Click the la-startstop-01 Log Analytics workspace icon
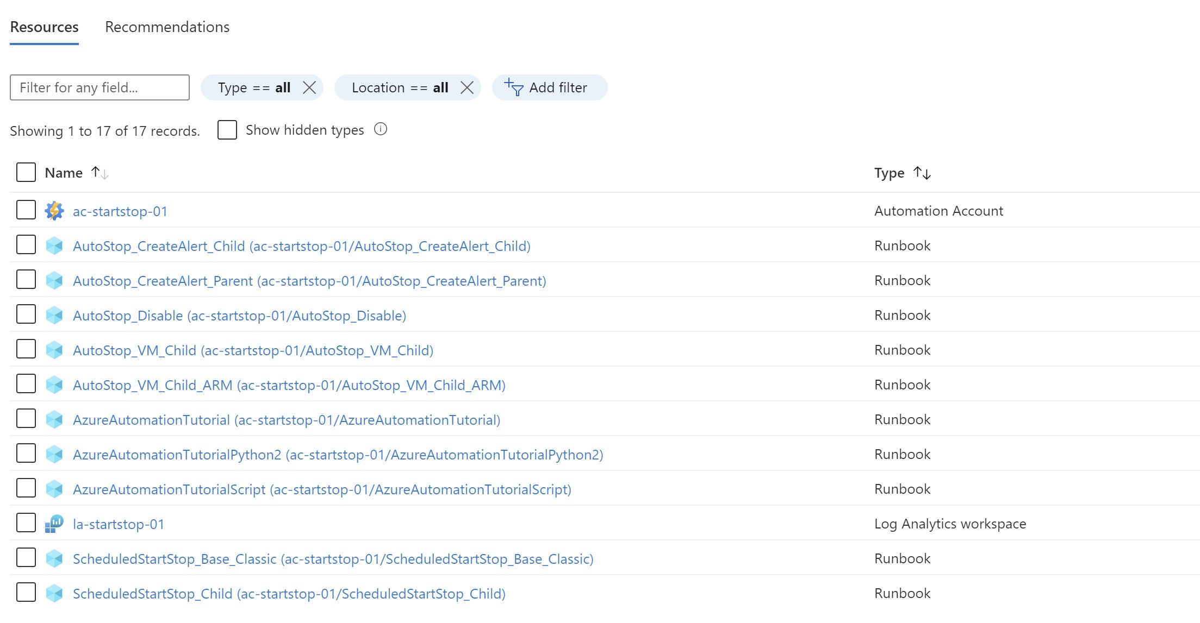Screen dimensions: 1200x623 (54, 524)
